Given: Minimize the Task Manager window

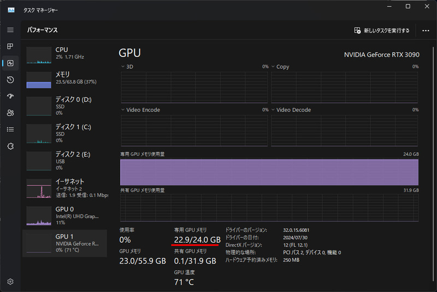Looking at the screenshot, I should pyautogui.click(x=389, y=7).
